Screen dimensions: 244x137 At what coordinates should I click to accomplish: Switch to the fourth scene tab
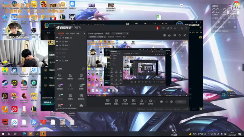(78, 33)
